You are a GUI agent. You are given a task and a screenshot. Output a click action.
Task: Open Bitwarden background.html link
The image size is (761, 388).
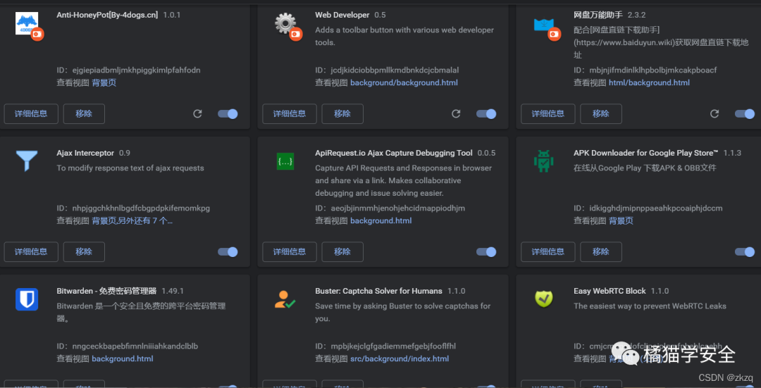point(123,359)
